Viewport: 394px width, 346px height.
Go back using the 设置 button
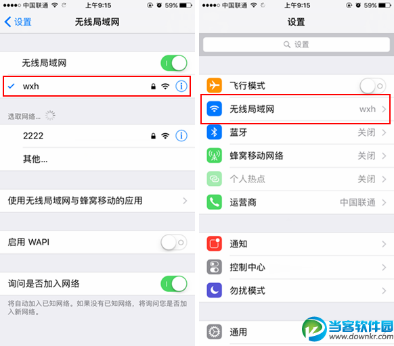pyautogui.click(x=18, y=22)
